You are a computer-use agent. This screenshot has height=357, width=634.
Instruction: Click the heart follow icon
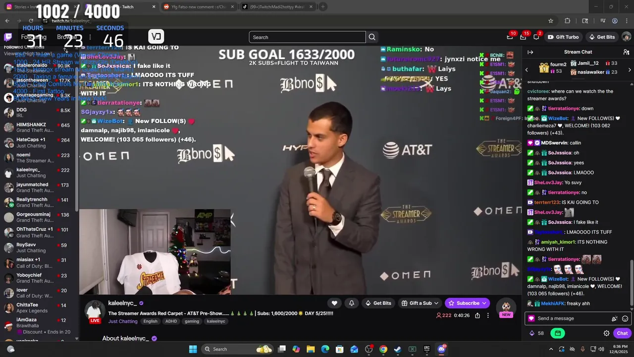334,303
